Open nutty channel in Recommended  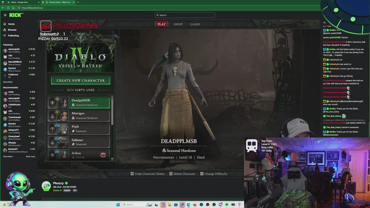click(19, 93)
